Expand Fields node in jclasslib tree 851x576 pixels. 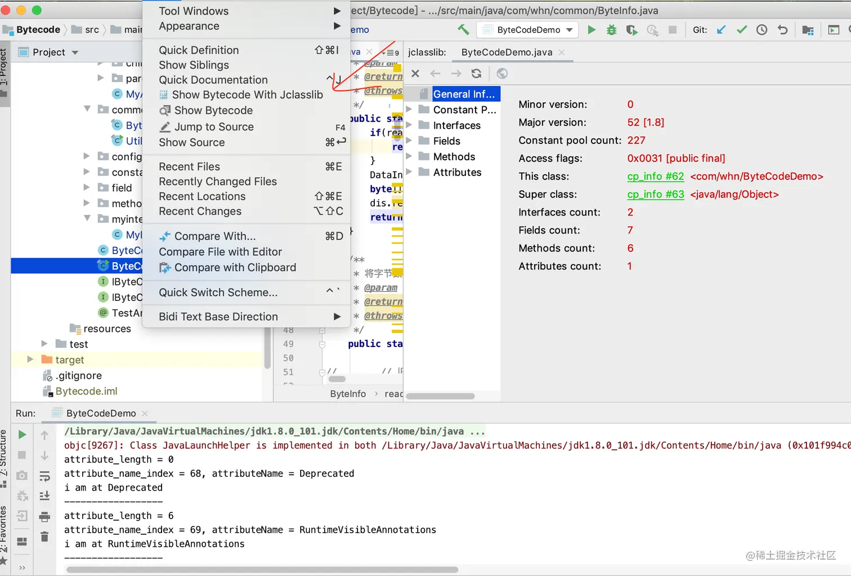409,141
